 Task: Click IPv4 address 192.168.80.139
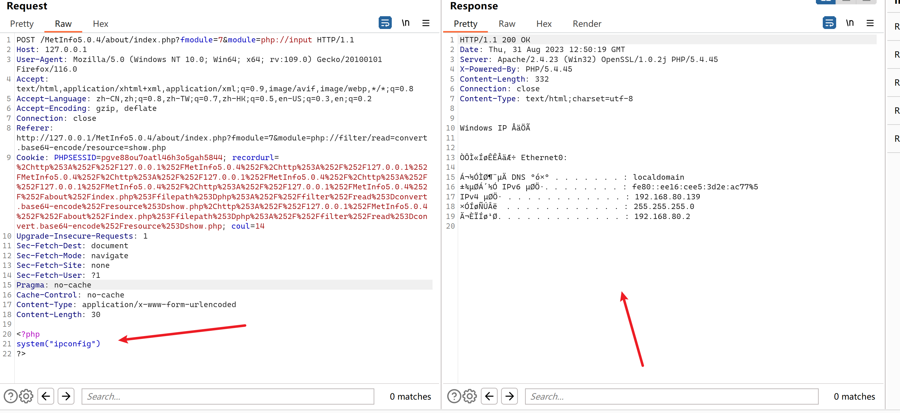pos(667,197)
